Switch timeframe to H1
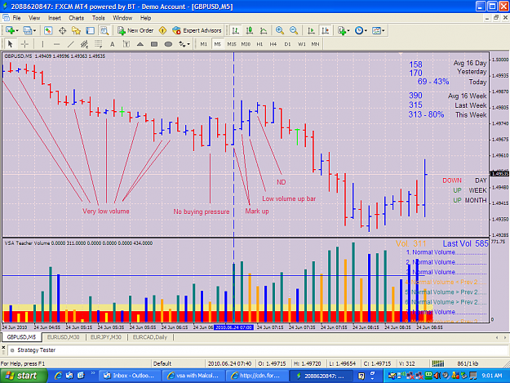 (x=259, y=44)
